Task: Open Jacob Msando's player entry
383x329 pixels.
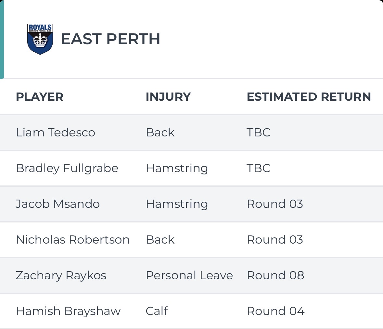Action: [x=58, y=204]
